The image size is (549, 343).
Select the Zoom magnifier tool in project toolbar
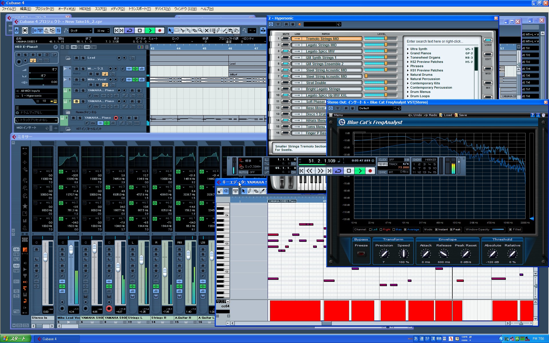point(200,30)
